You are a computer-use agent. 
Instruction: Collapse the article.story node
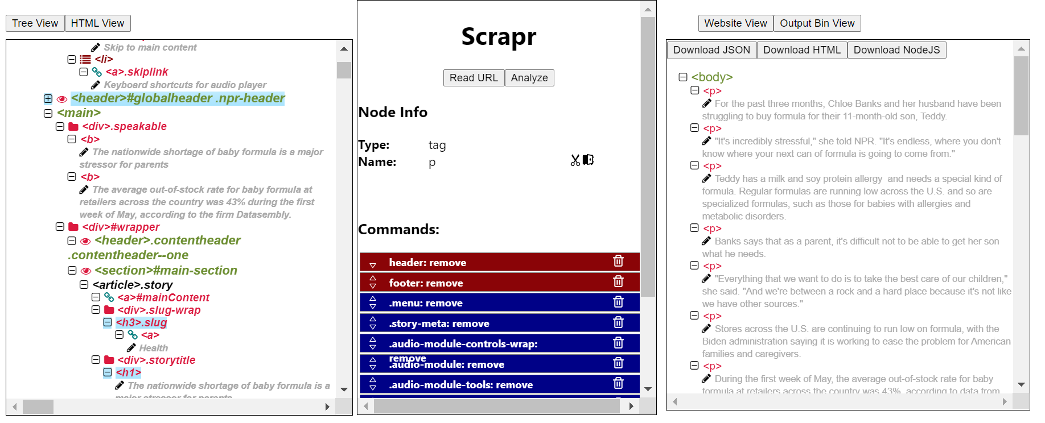84,284
